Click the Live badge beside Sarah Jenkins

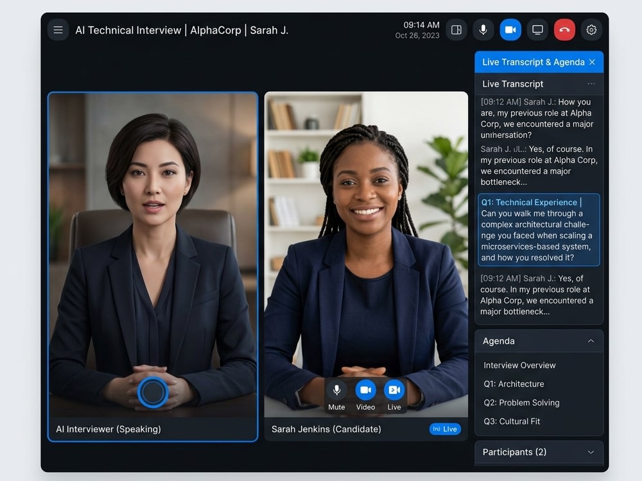(445, 429)
